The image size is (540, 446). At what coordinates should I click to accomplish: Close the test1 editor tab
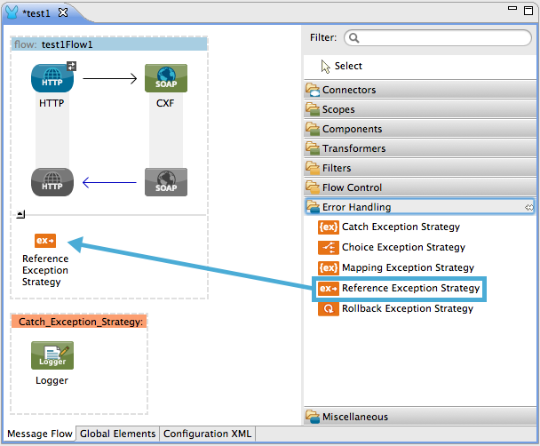62,14
